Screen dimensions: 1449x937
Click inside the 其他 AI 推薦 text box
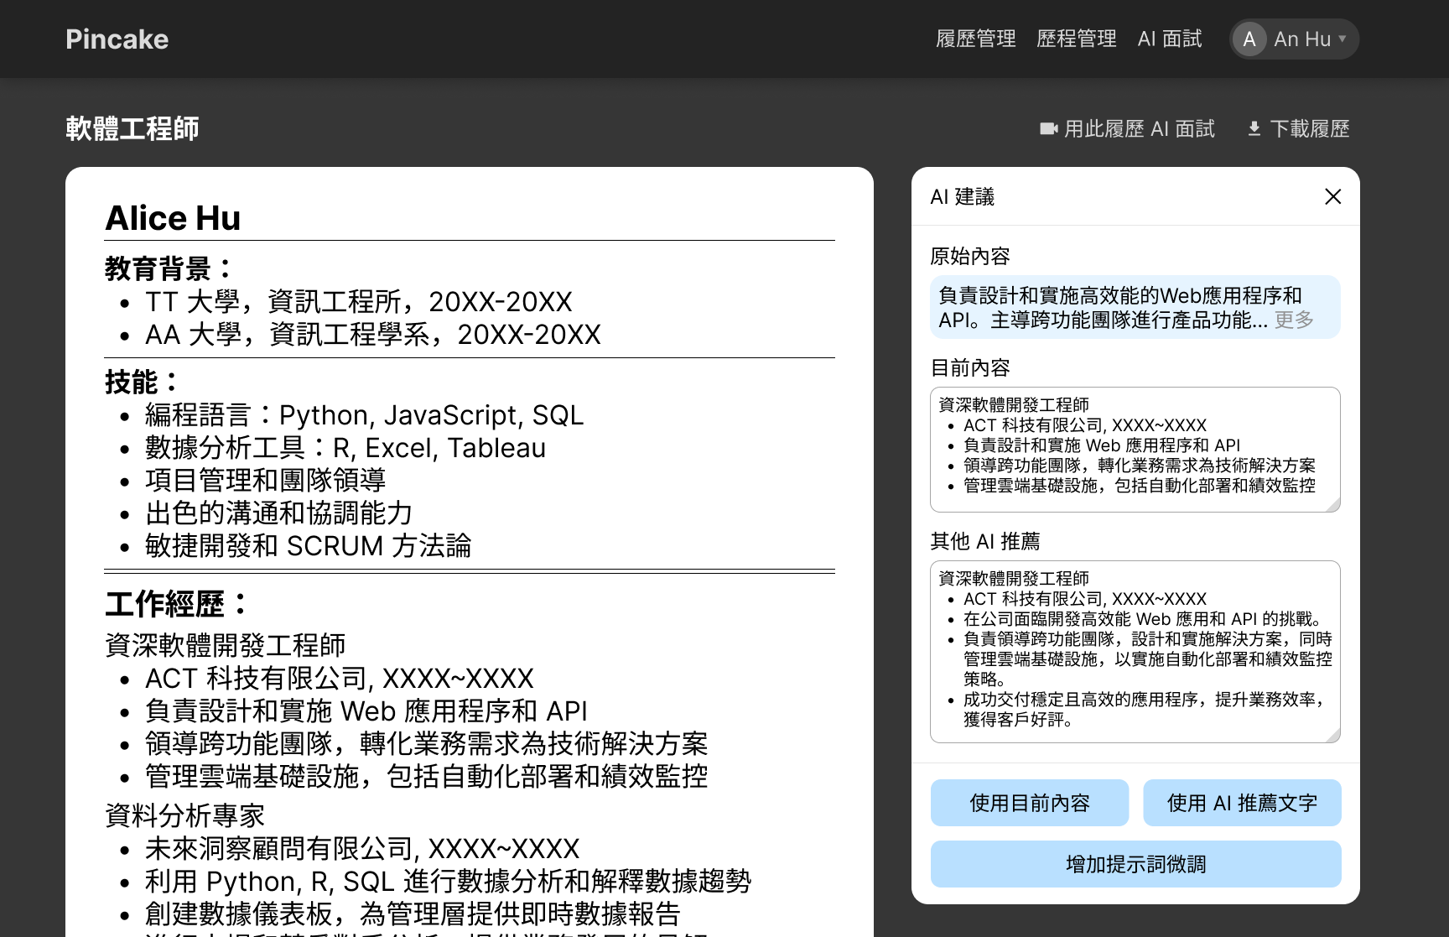[x=1135, y=651]
